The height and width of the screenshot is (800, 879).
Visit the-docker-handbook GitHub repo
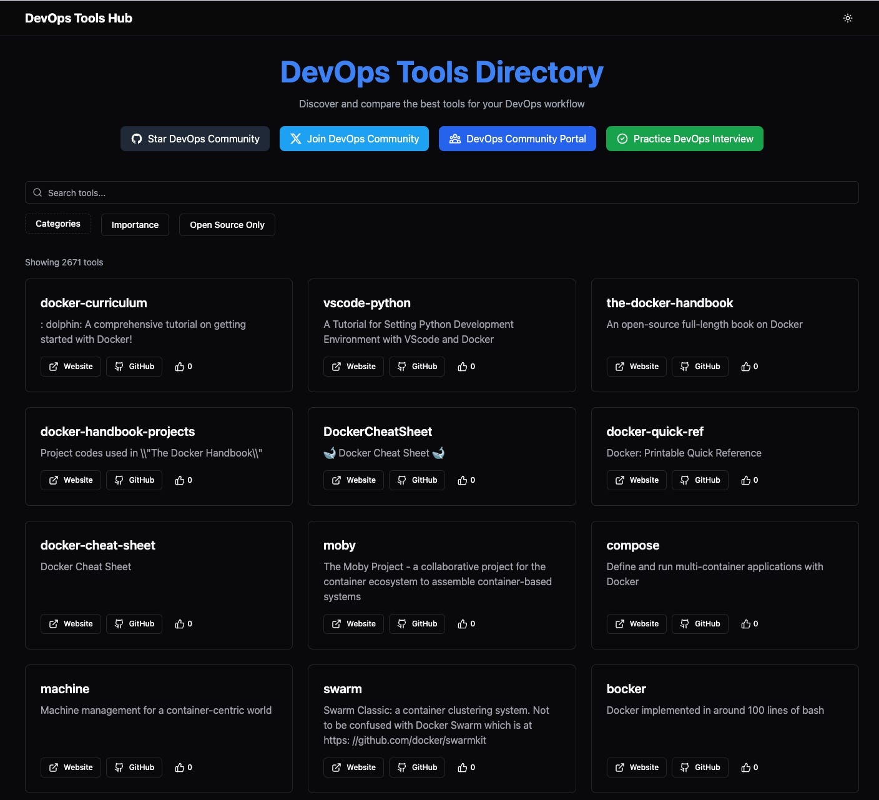pyautogui.click(x=700, y=367)
